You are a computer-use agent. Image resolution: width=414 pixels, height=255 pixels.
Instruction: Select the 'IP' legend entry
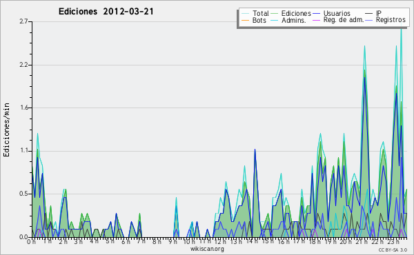(373, 13)
